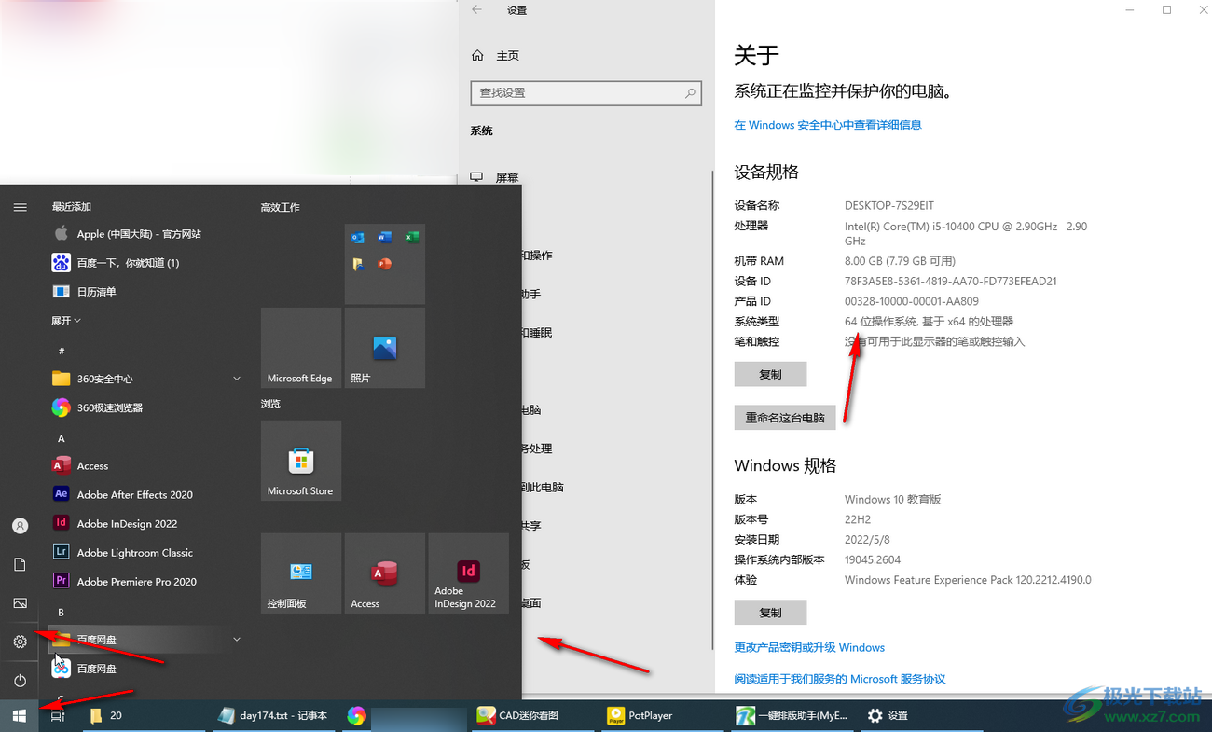Click the user account icon in Start

(x=20, y=526)
